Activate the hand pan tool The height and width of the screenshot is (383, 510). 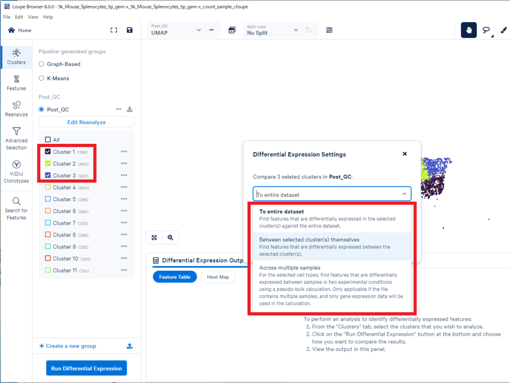point(469,30)
